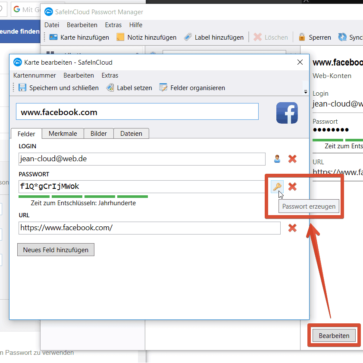Click Label hinzufügen in main toolbar
This screenshot has height=363, width=363.
tap(214, 37)
